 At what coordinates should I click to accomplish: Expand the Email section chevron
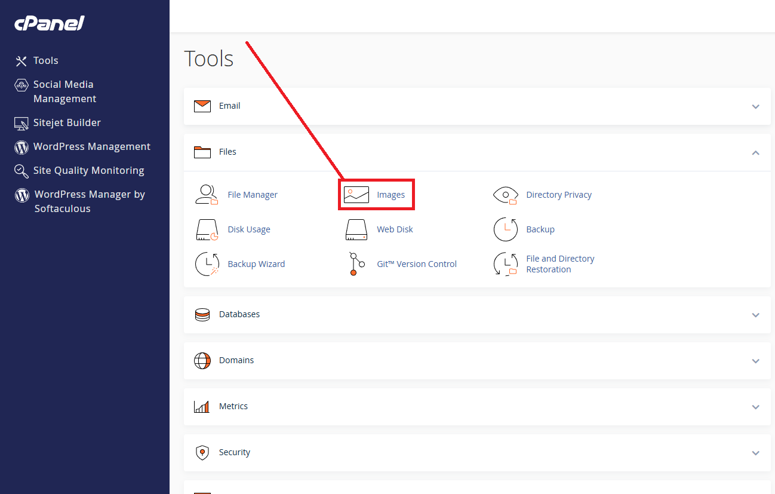pyautogui.click(x=755, y=107)
